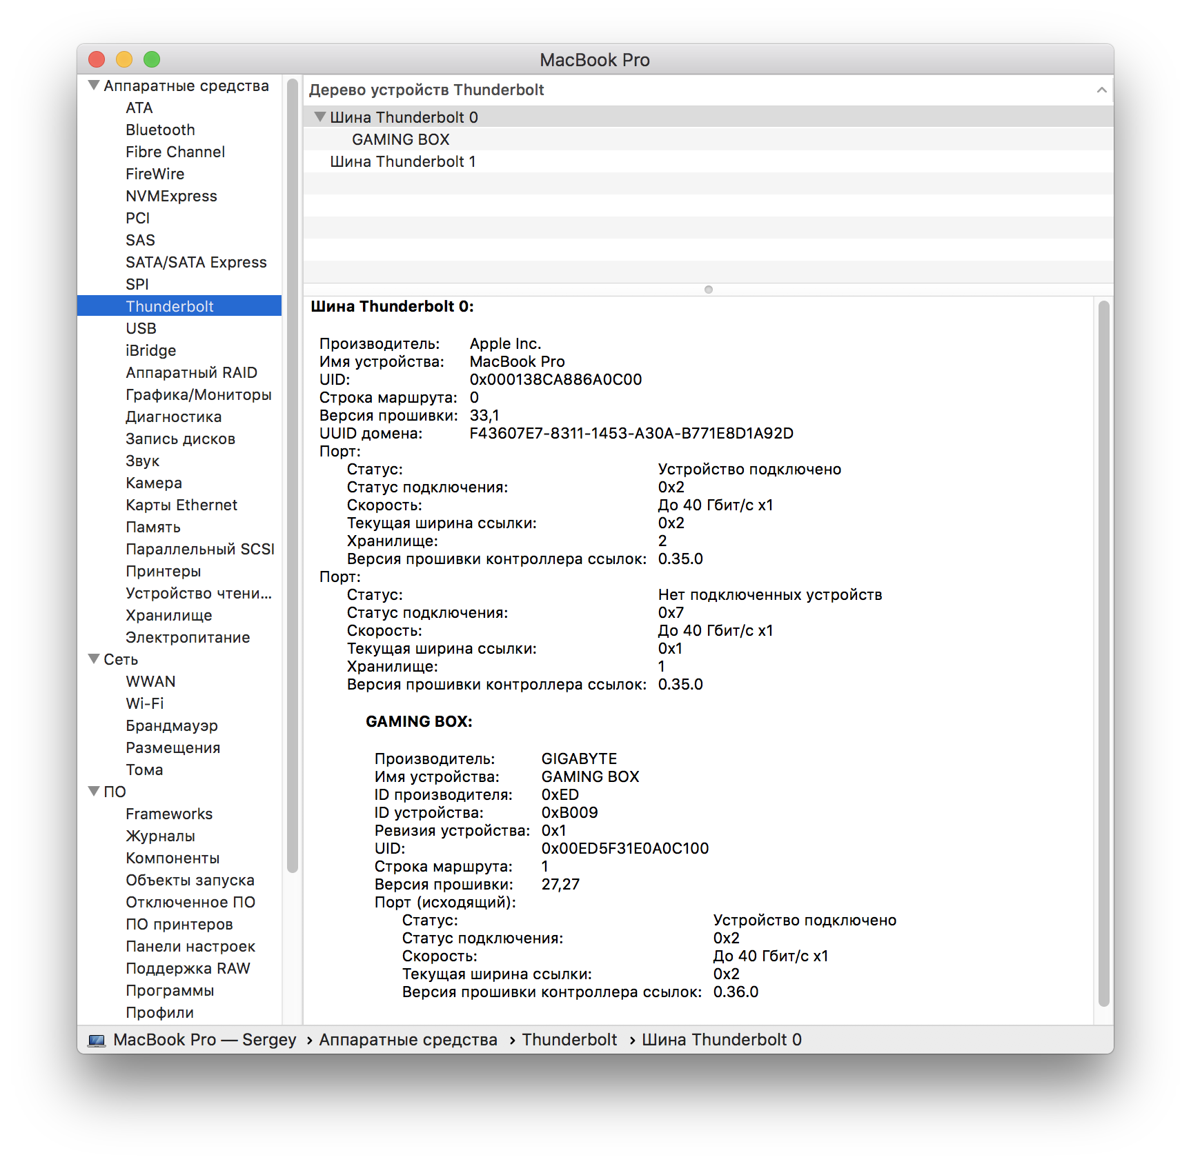Open iBridge hardware category
The width and height of the screenshot is (1191, 1164).
[x=150, y=350]
